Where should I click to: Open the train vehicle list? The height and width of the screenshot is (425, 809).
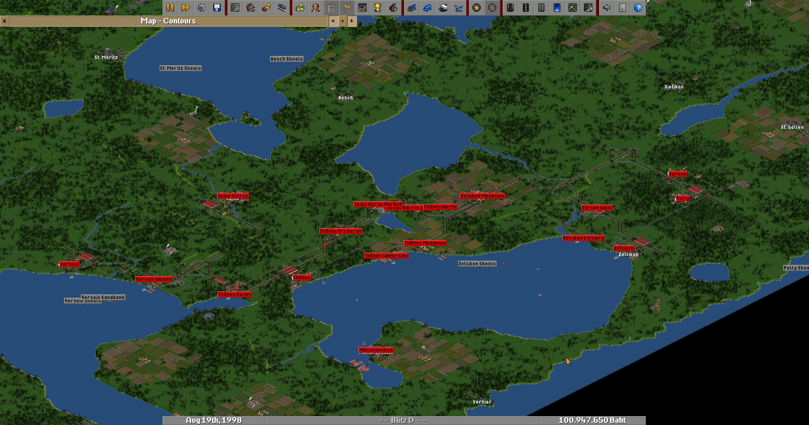tap(412, 8)
